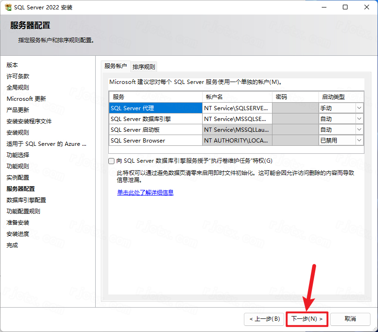The image size is (378, 332).
Task: Select 适用于 SQL Server 的 Azure step
Action: 46,144
